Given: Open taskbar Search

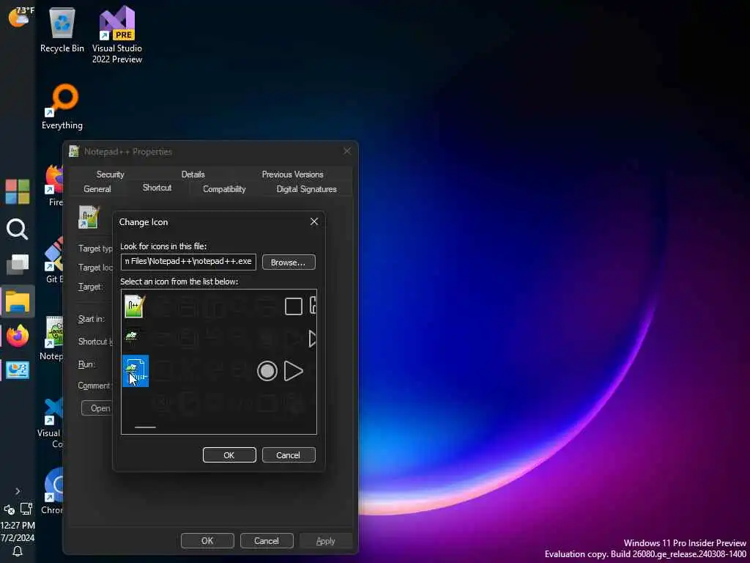Looking at the screenshot, I should [x=18, y=229].
